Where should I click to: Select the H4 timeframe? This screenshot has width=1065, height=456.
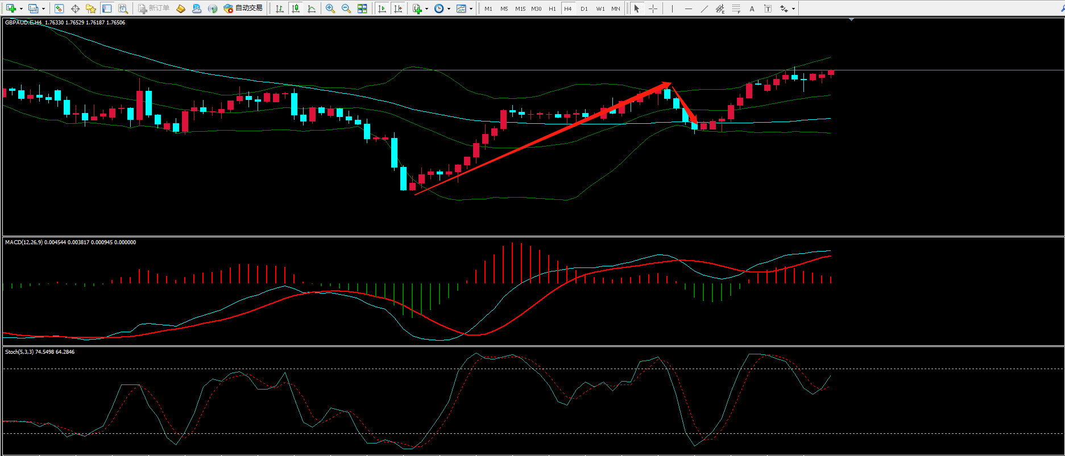click(x=568, y=9)
